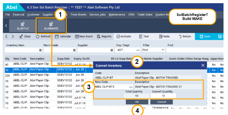Click the Japan column header
This screenshot has width=228, height=115.
(214, 59)
